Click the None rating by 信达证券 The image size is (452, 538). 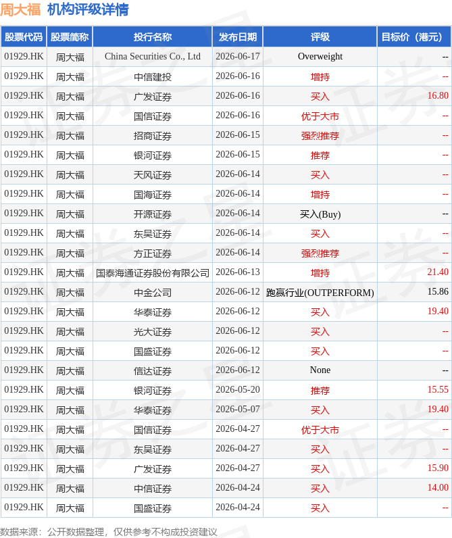[320, 370]
